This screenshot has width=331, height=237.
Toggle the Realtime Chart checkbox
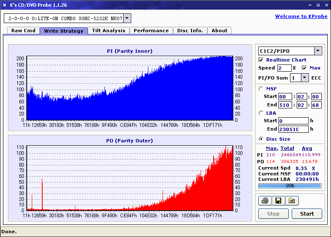click(x=261, y=60)
